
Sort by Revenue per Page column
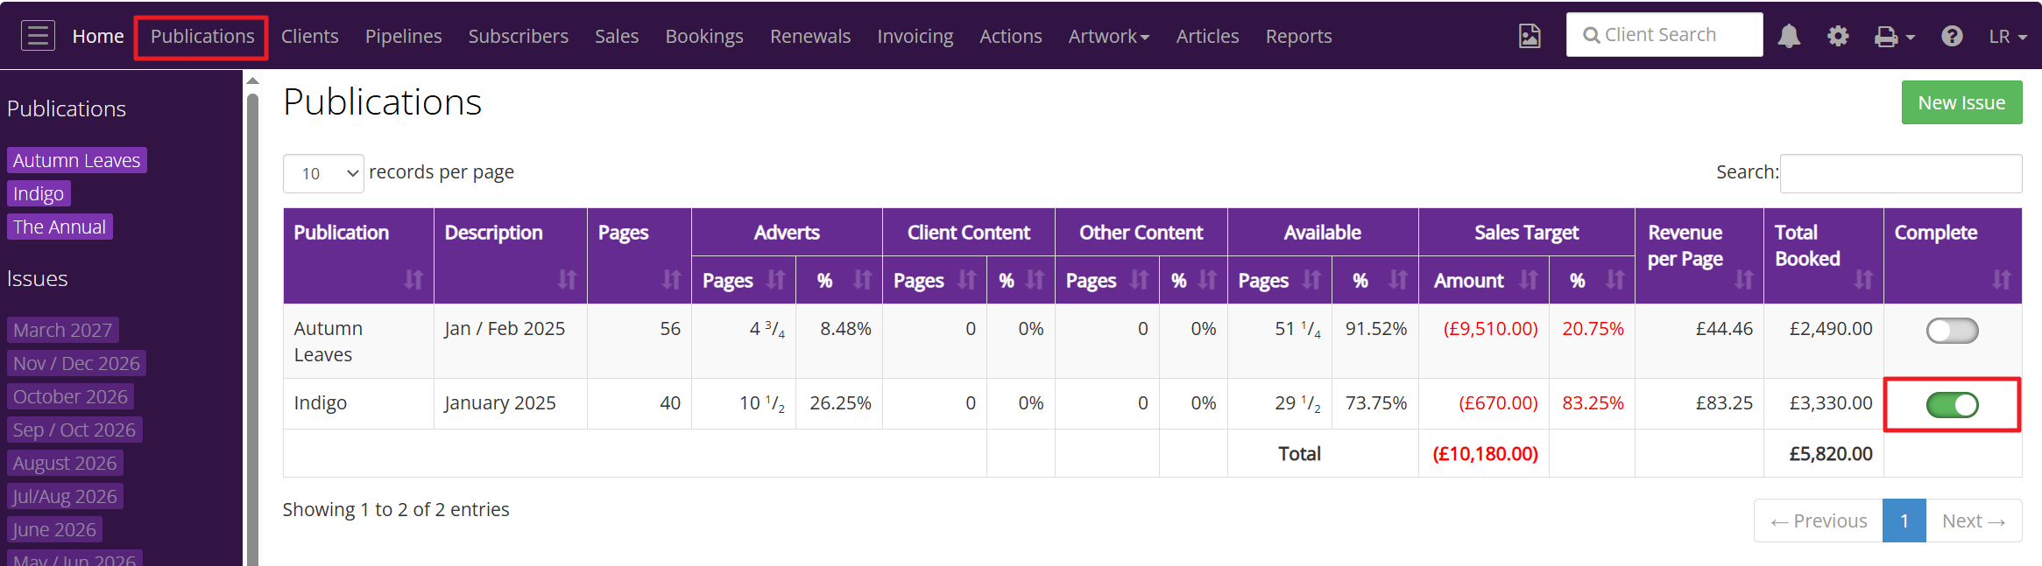coord(1699,255)
